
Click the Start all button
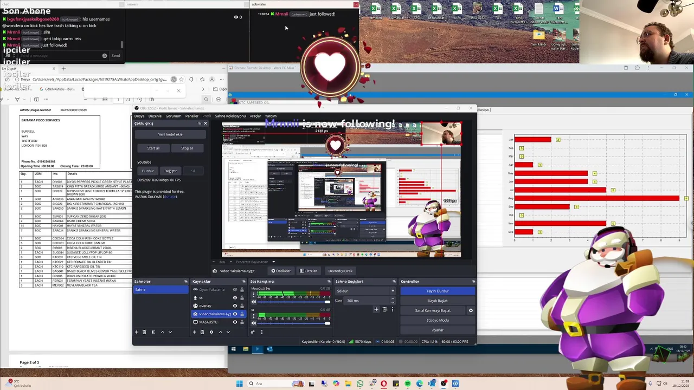(153, 148)
